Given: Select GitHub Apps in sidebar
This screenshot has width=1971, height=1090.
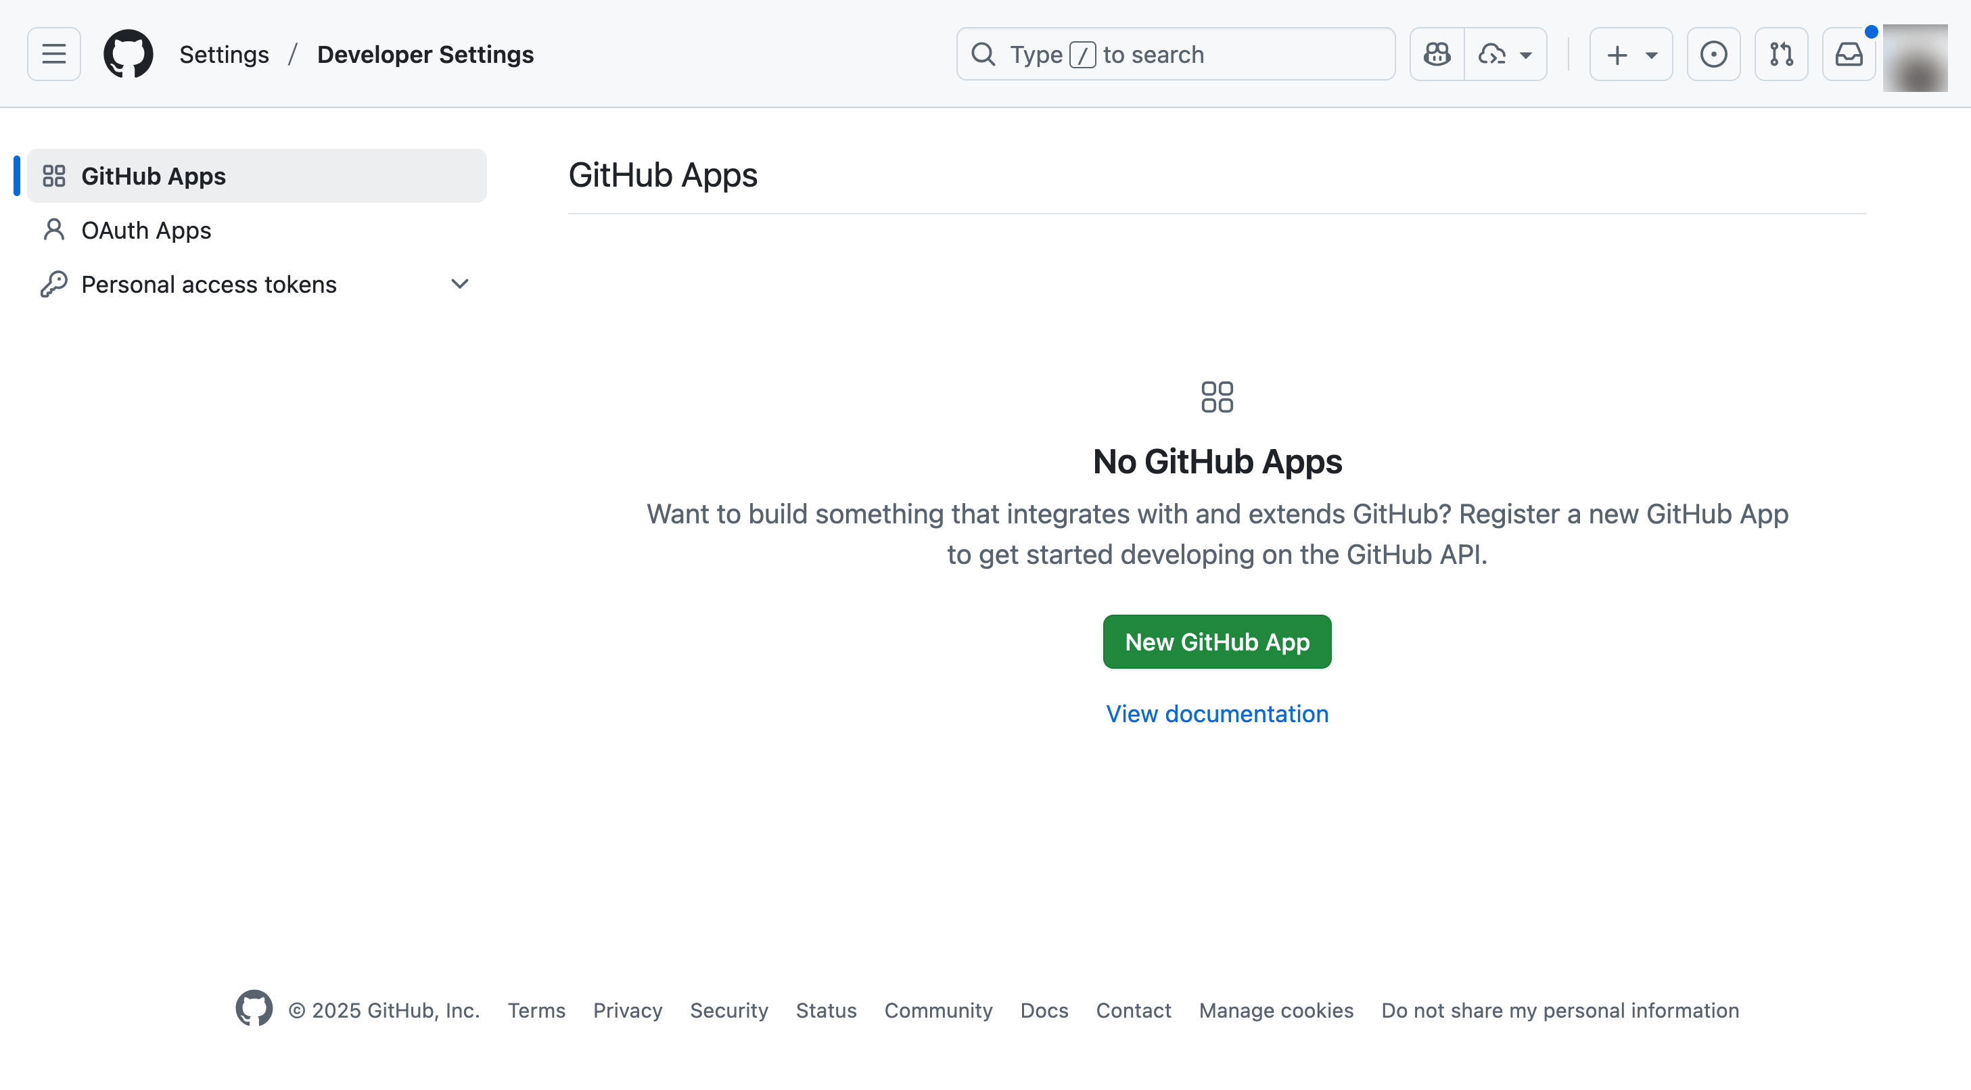Looking at the screenshot, I should 153,176.
